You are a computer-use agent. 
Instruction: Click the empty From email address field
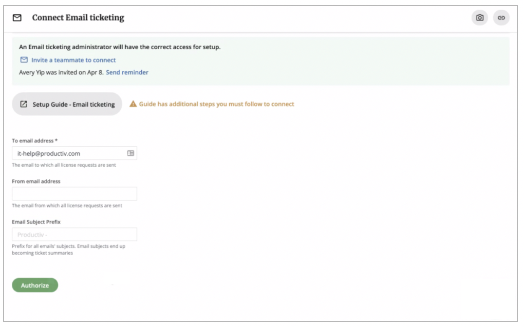[74, 193]
